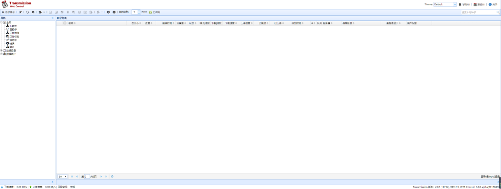Select the Error tree item with X icon

(10, 43)
